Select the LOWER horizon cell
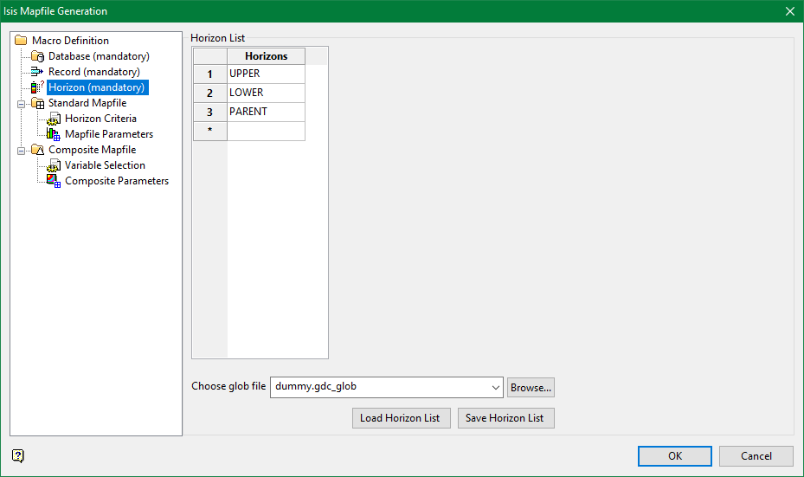 coord(266,93)
